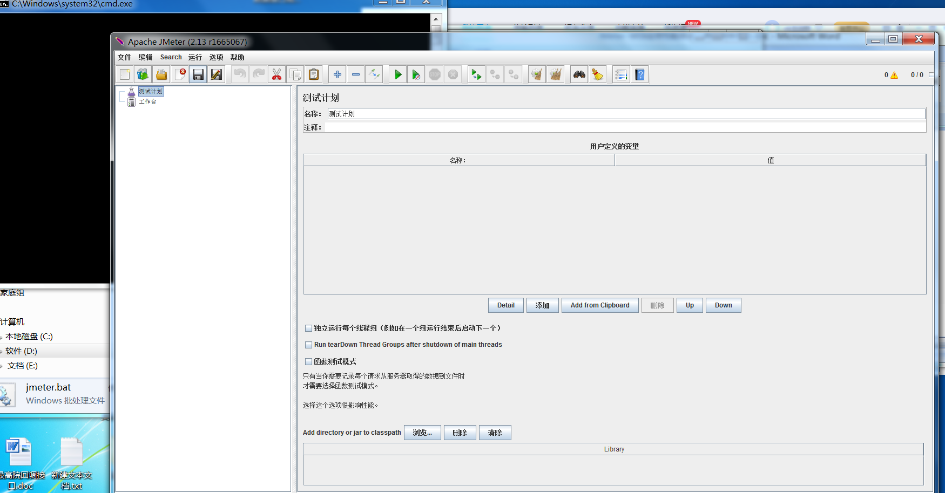Enable 函数测试模式 checkbox
This screenshot has width=945, height=493.
[x=308, y=361]
